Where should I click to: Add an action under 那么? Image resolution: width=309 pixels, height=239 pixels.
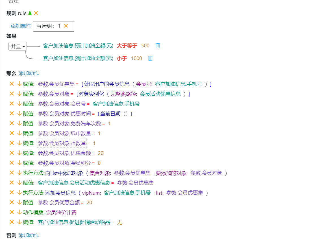29,73
